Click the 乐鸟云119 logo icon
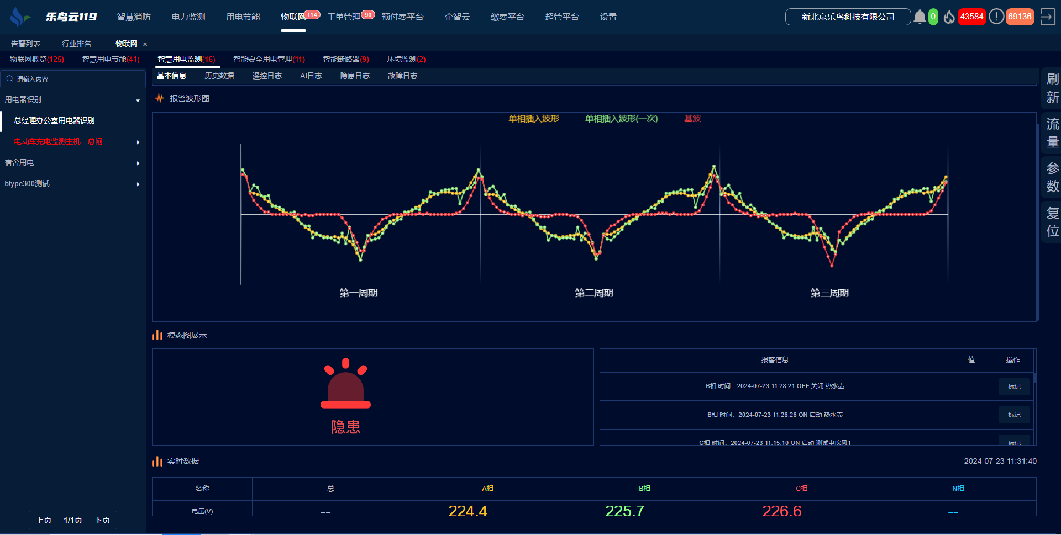This screenshot has width=1061, height=535. (19, 17)
